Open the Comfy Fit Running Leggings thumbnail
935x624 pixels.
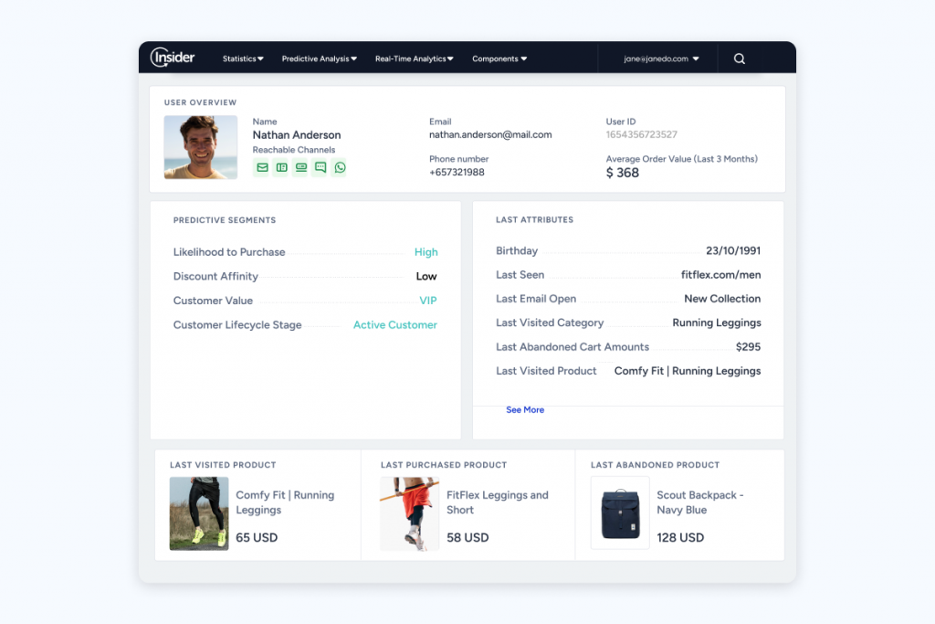199,513
